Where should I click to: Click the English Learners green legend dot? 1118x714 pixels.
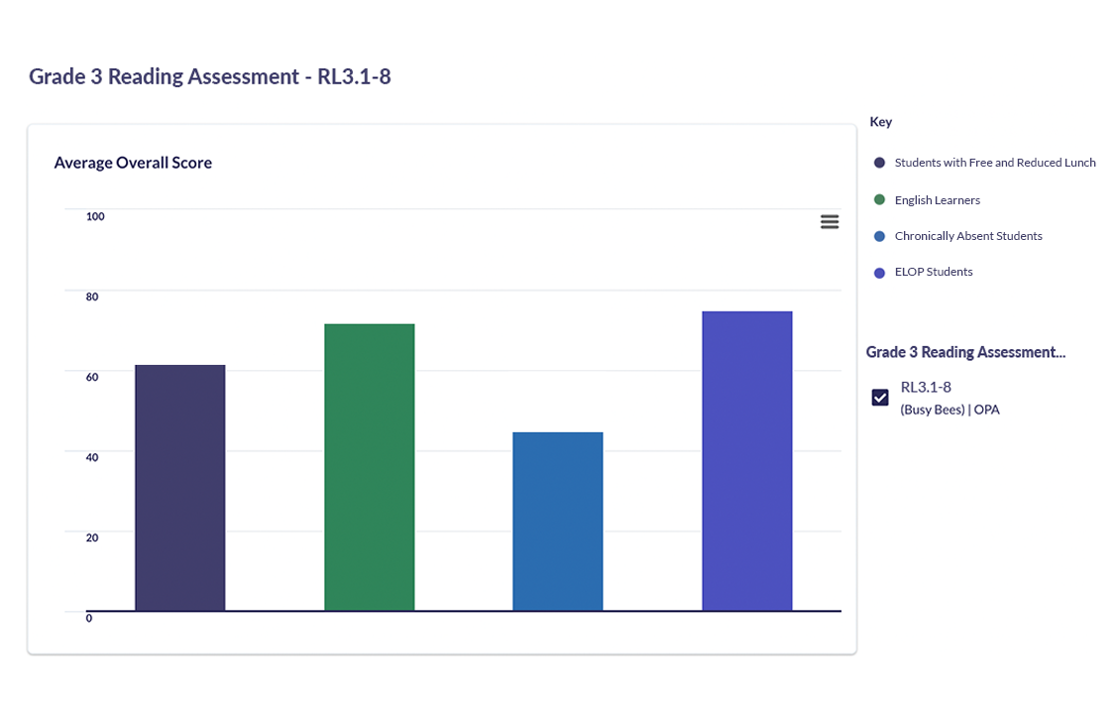[879, 200]
